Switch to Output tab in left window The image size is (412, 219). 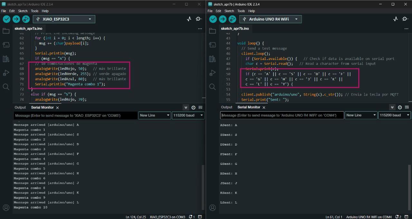coord(20,107)
